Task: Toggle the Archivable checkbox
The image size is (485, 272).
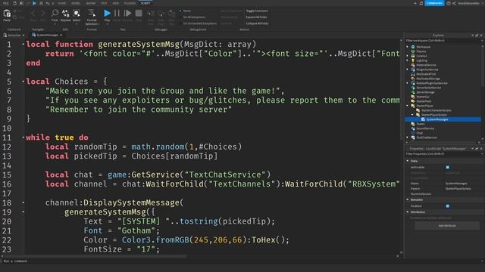Action: tap(448, 167)
